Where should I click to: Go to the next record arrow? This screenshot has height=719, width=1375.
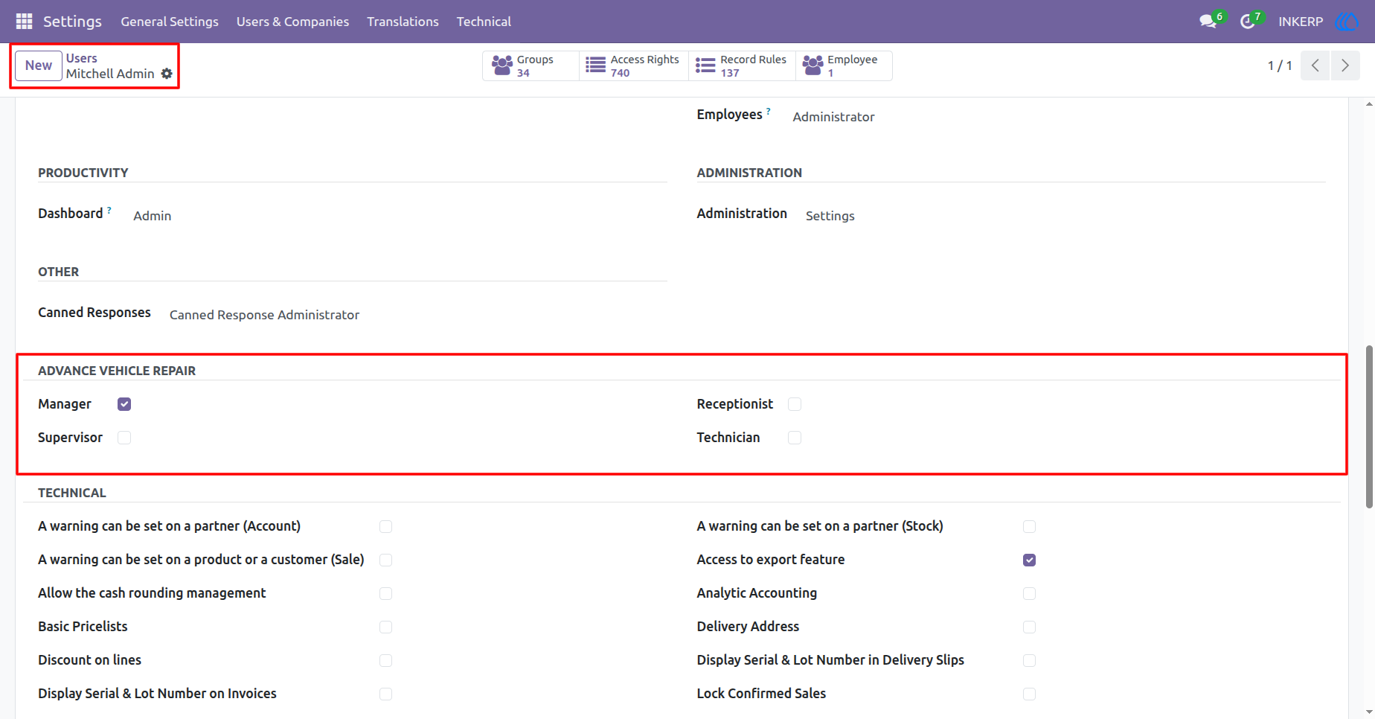point(1345,65)
